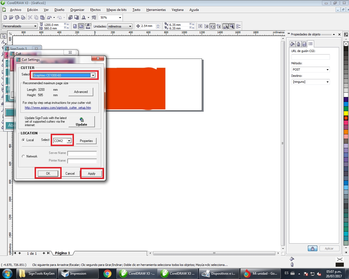Click the Undo arrow icon
349x279 pixels.
pos(49,17)
